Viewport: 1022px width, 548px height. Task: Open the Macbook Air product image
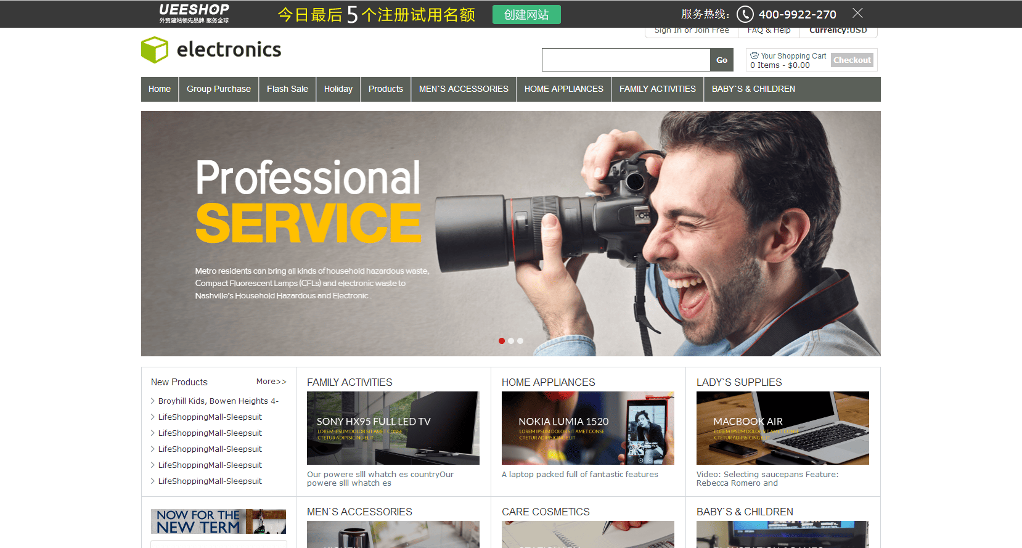(782, 428)
